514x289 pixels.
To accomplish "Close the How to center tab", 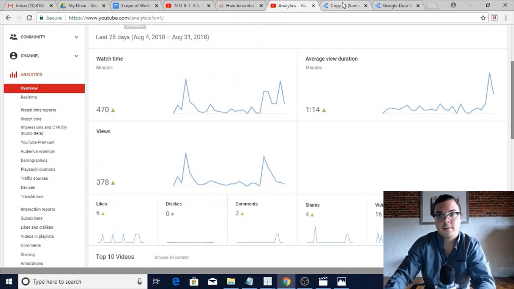I will click(x=261, y=6).
